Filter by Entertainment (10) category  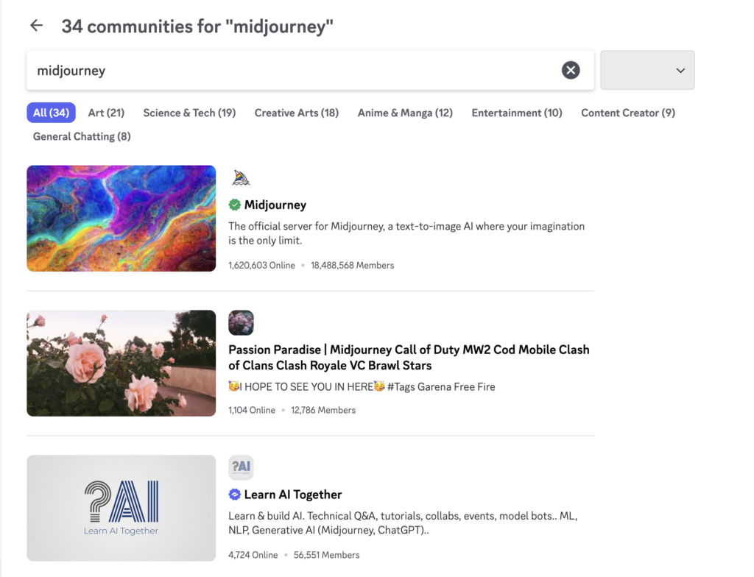click(x=517, y=113)
